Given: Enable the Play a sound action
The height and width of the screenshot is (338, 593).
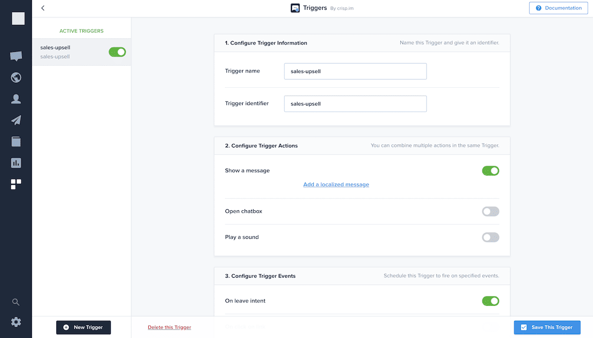Looking at the screenshot, I should pyautogui.click(x=491, y=237).
